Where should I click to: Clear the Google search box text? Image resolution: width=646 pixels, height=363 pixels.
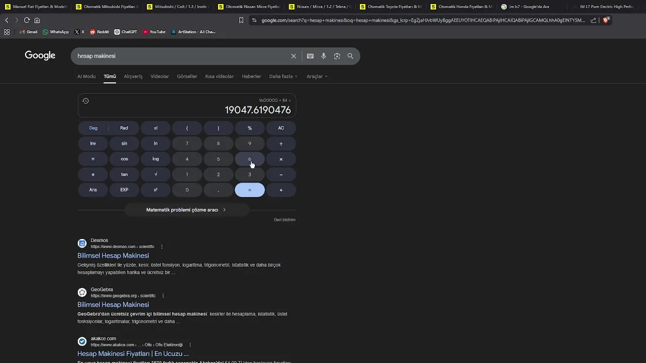pos(293,56)
